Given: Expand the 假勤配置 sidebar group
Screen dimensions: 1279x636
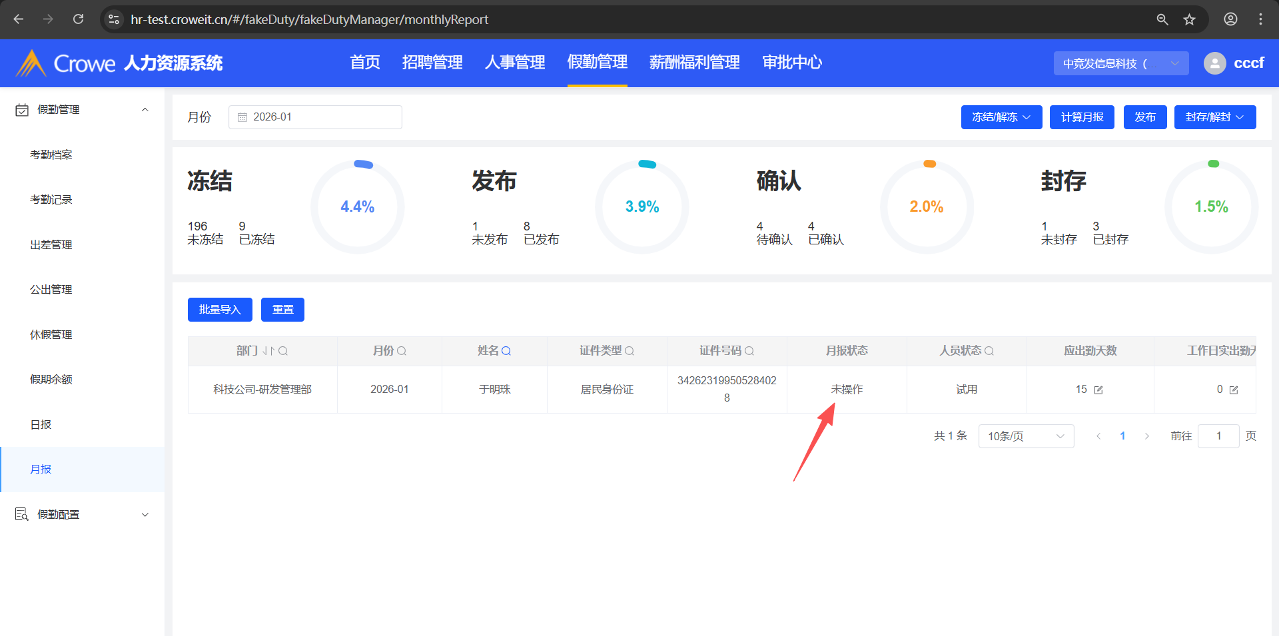Looking at the screenshot, I should click(x=145, y=515).
